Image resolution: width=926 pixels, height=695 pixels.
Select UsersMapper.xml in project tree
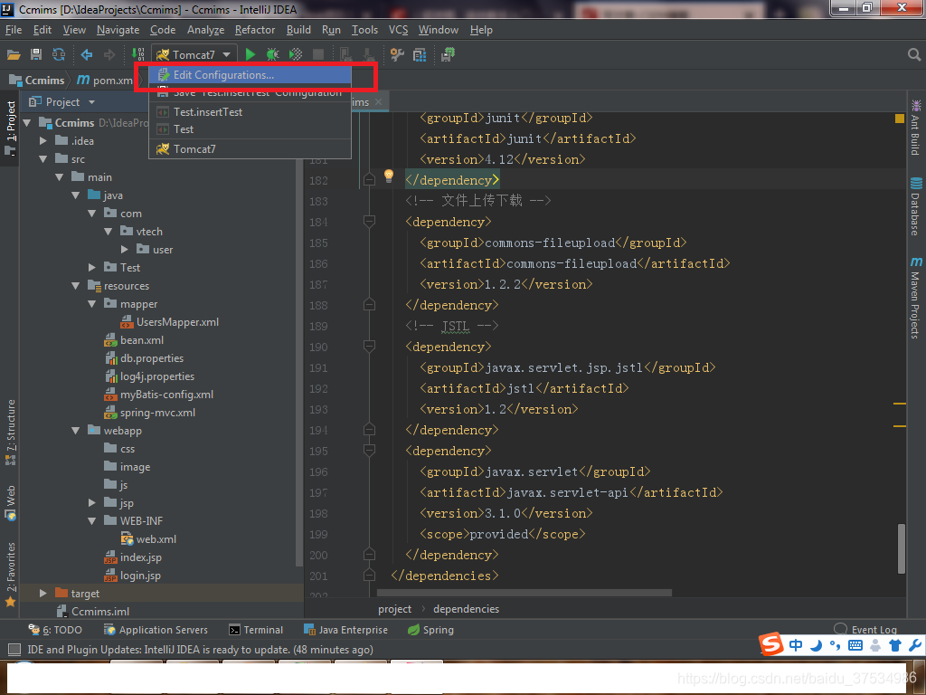170,322
